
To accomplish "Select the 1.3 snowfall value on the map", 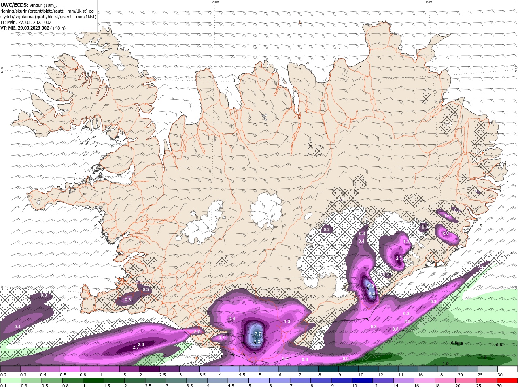I will pyautogui.click(x=287, y=321).
